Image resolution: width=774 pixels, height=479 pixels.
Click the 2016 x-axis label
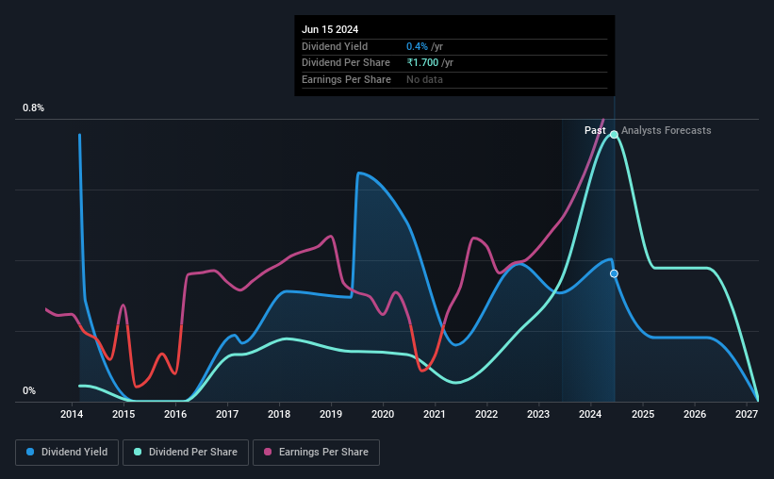[x=175, y=414]
